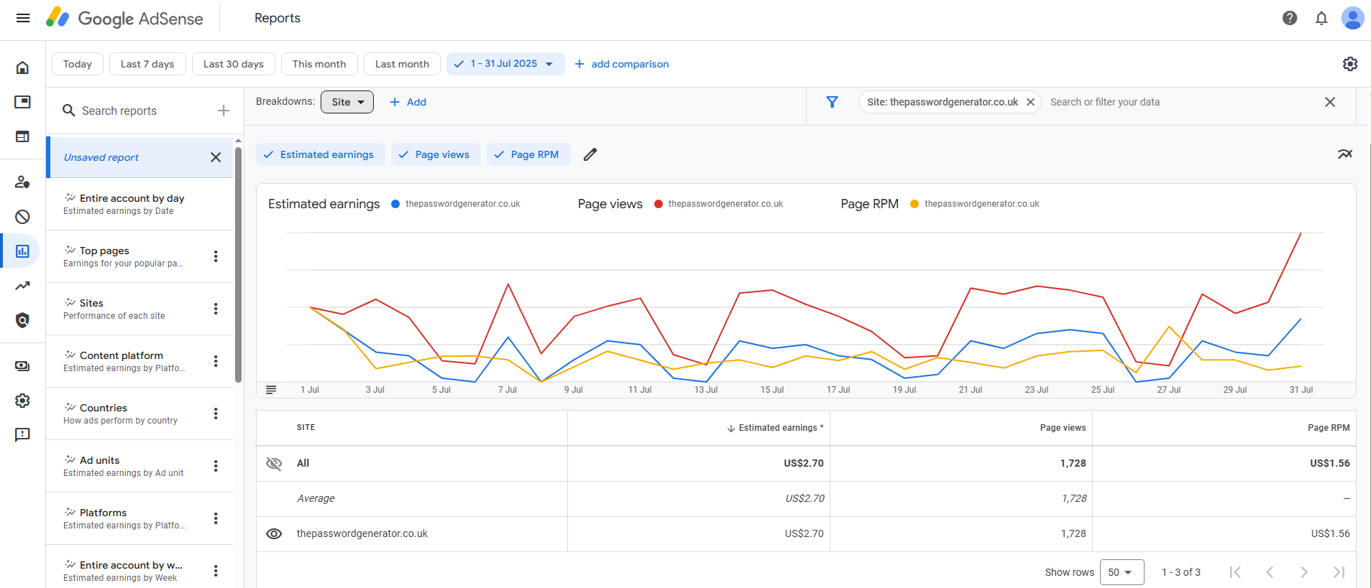Add another breakdown
This screenshot has width=1371, height=588.
coord(408,102)
